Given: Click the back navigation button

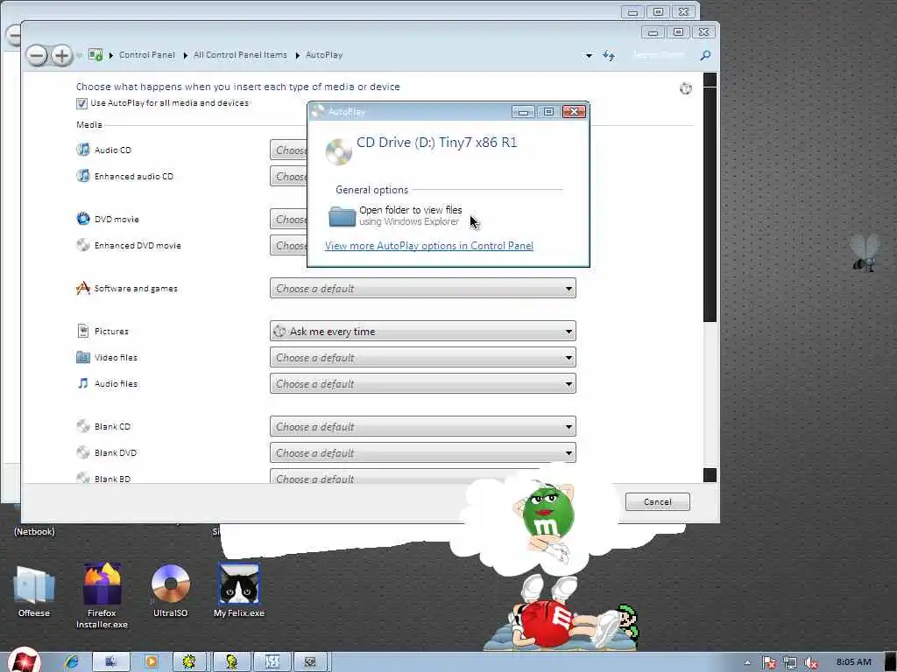Looking at the screenshot, I should 37,55.
